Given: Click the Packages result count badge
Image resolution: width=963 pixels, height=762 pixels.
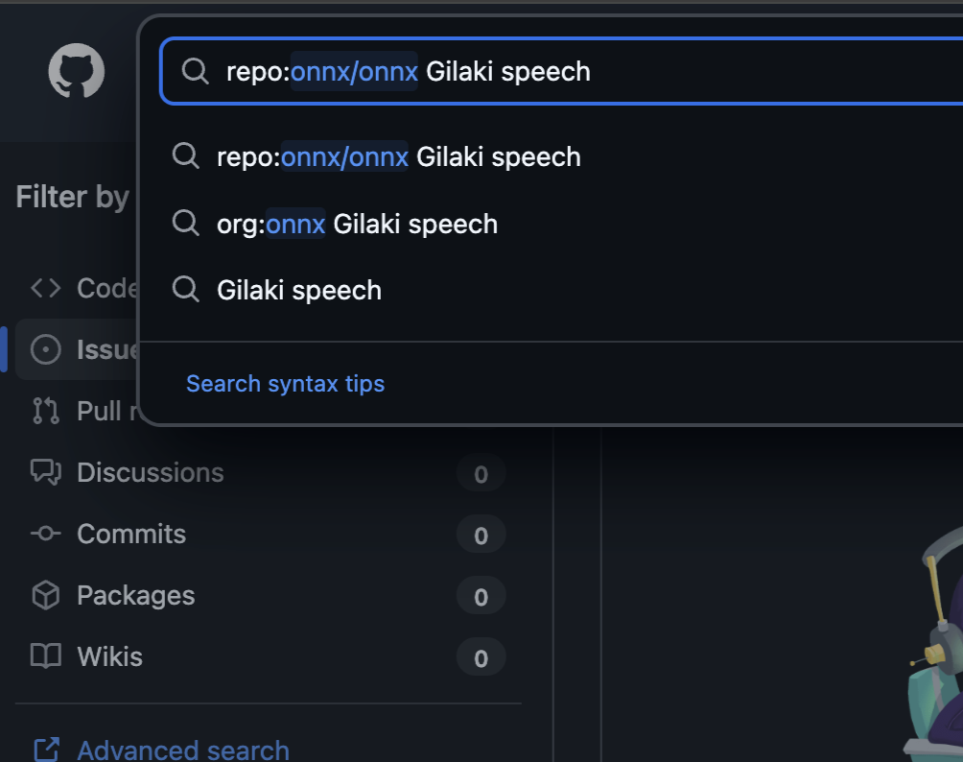Looking at the screenshot, I should pos(481,597).
